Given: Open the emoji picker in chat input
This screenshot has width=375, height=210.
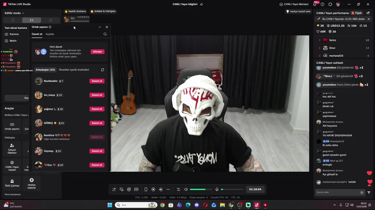Looking at the screenshot, I should point(362,192).
